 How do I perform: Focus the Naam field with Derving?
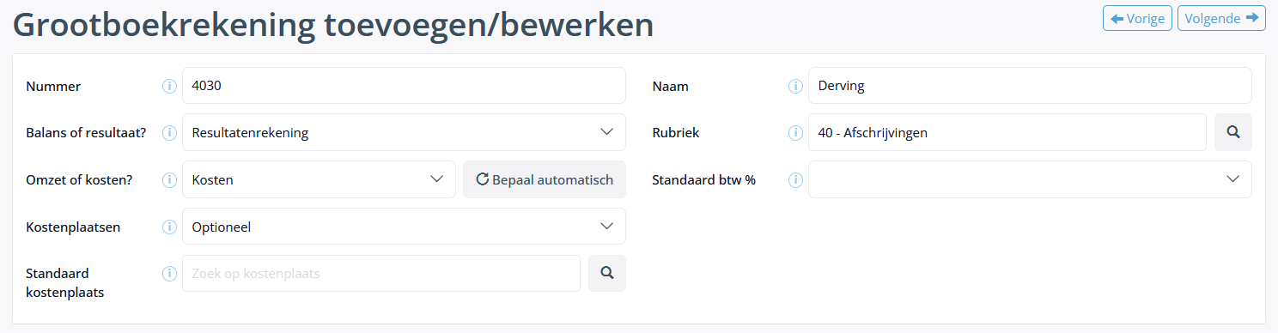pos(1030,86)
